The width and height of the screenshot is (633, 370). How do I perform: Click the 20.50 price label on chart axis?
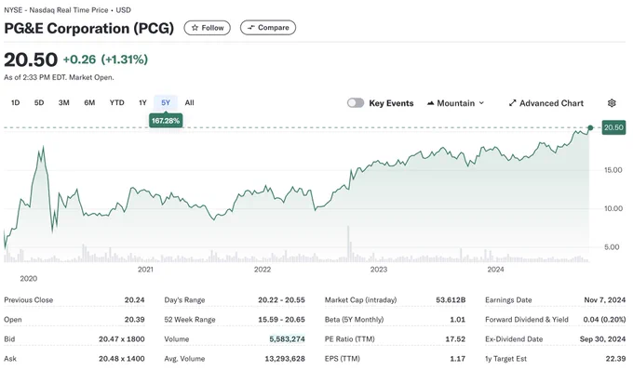pyautogui.click(x=613, y=127)
